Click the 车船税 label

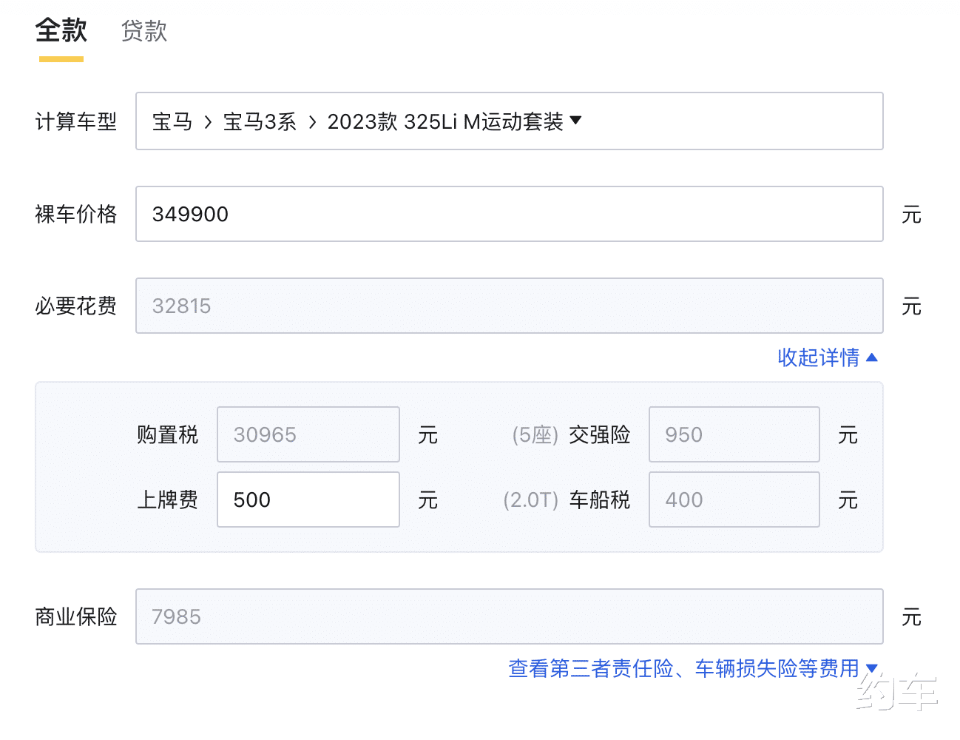click(600, 499)
